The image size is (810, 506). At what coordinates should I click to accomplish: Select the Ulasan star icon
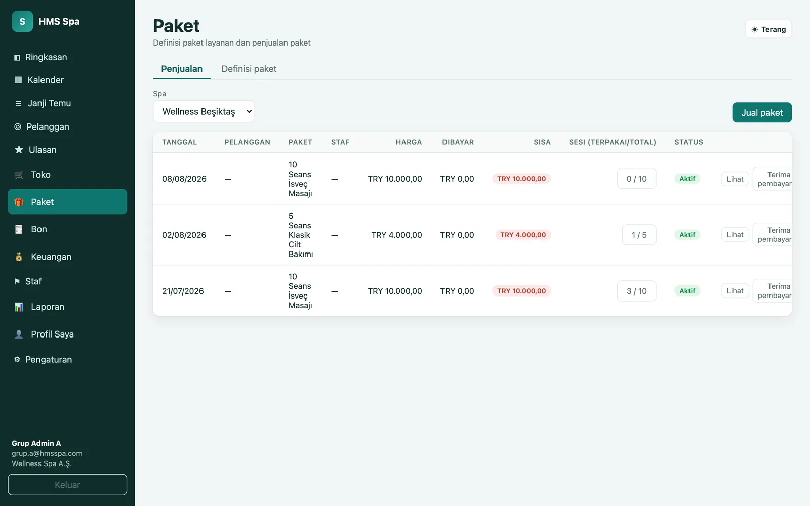[x=19, y=150]
